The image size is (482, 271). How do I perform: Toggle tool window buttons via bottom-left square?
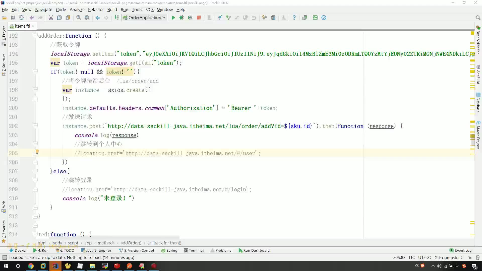[x=5, y=257]
